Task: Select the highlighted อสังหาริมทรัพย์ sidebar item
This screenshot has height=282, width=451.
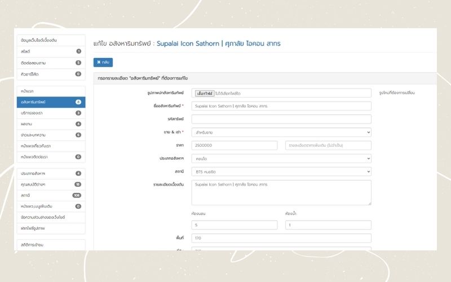Action: [x=51, y=102]
